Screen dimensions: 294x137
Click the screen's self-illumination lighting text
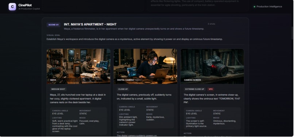(x=197, y=124)
